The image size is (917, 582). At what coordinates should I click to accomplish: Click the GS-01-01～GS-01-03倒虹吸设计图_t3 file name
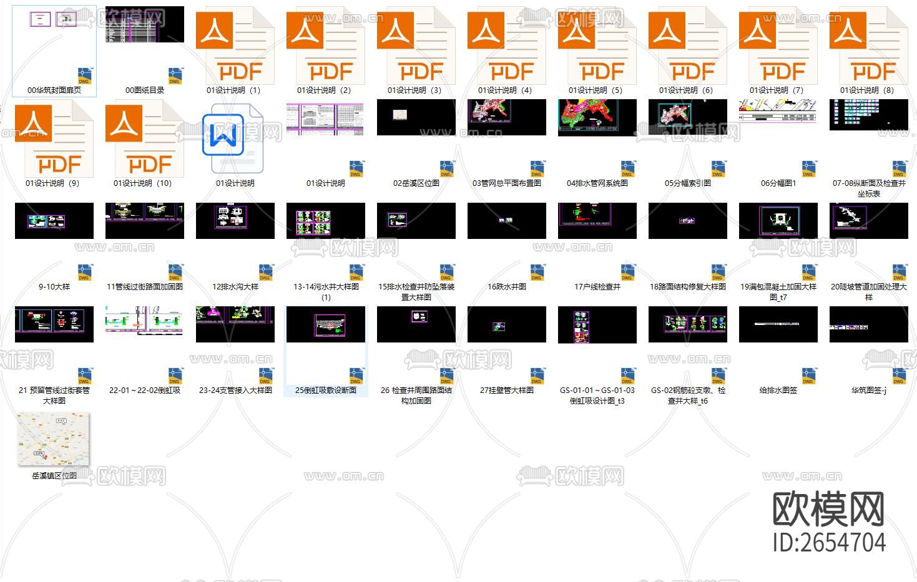[x=597, y=395]
